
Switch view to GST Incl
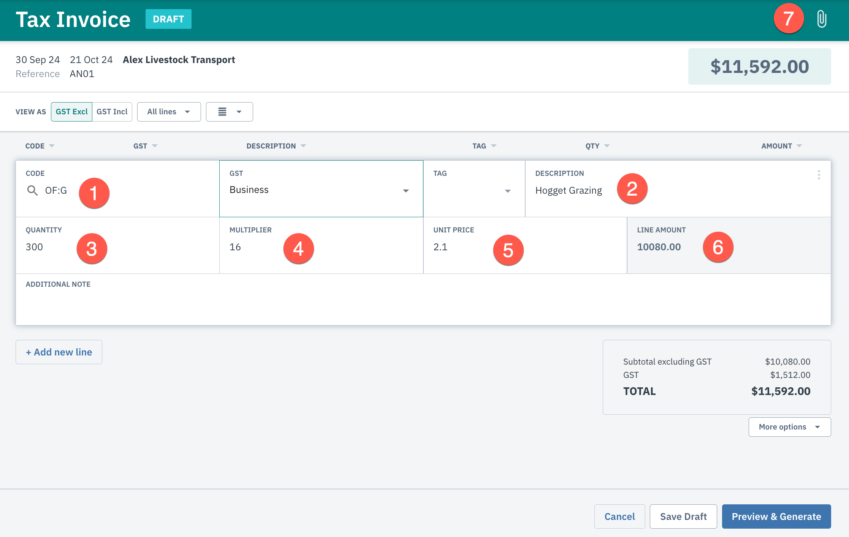pyautogui.click(x=112, y=111)
